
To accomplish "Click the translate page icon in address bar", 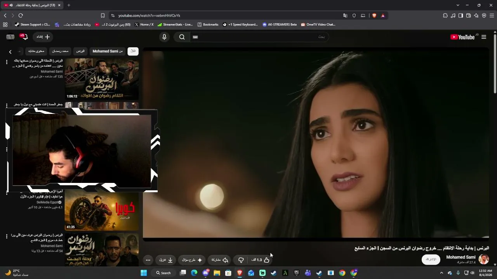I will [x=345, y=15].
